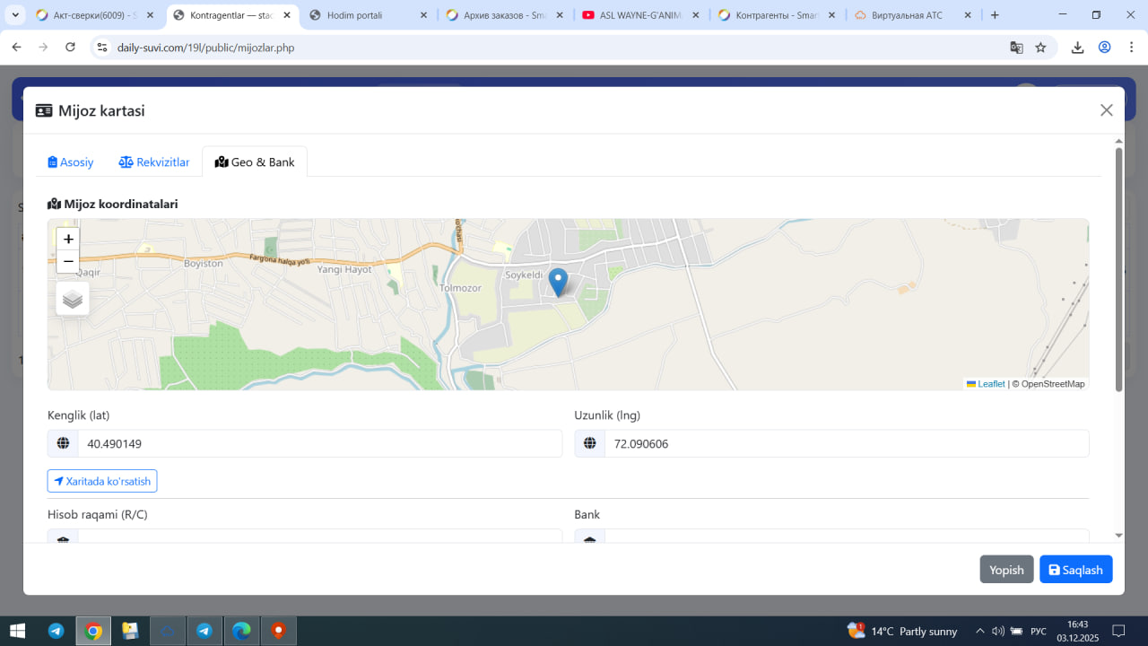Switch to the Архив заказов browser tab
This screenshot has width=1148, height=646.
[504, 15]
